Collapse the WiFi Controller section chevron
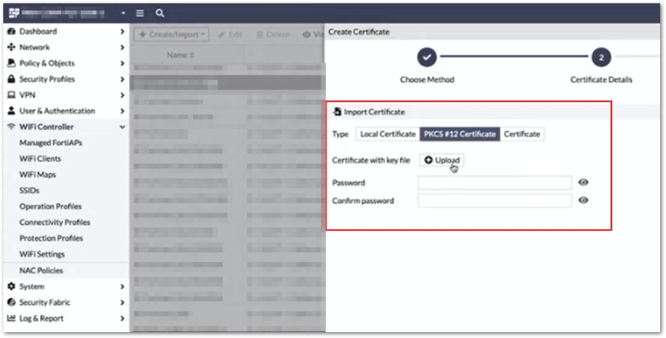Screen dimensions: 666x338 point(122,127)
